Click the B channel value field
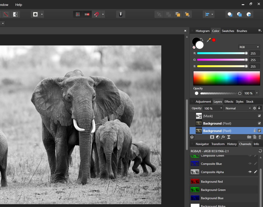The height and width of the screenshot is (207, 263). (x=254, y=66)
